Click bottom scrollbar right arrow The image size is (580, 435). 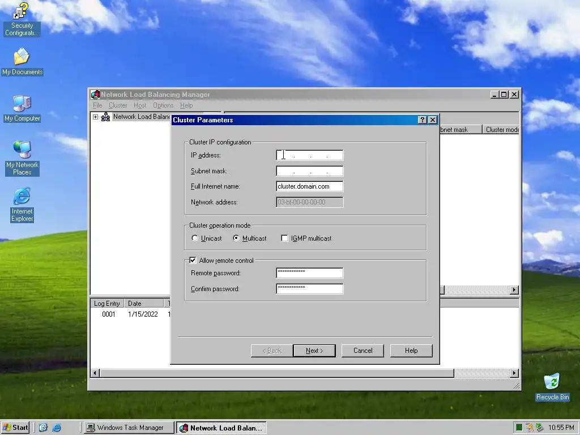click(514, 373)
